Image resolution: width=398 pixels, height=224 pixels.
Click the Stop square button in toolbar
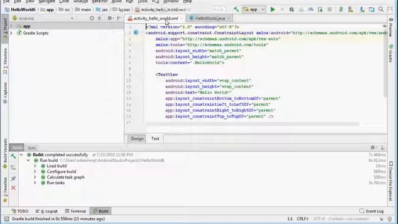pos(330,10)
